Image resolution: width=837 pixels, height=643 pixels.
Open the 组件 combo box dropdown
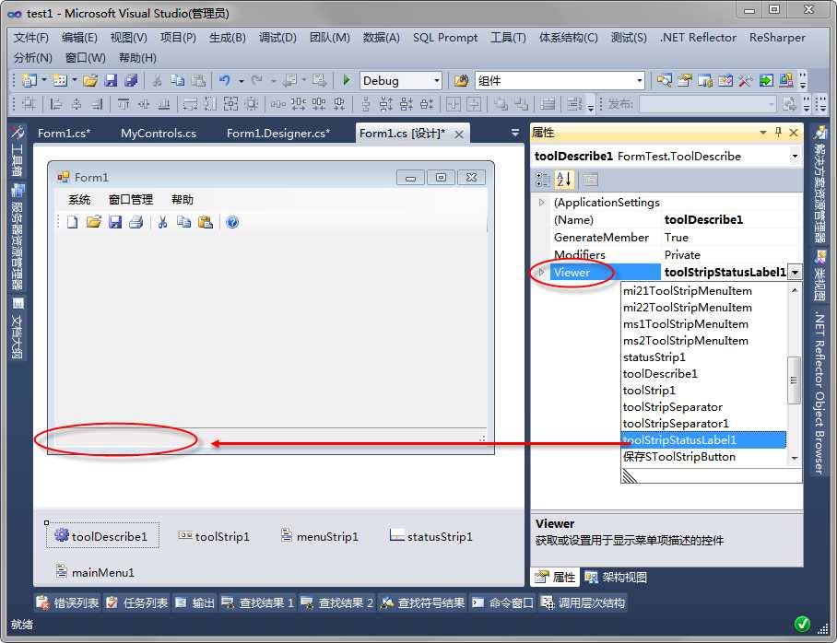639,80
